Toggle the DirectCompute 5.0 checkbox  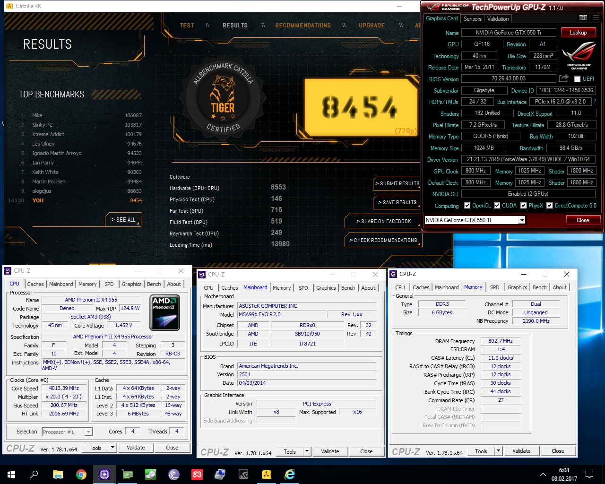(549, 206)
